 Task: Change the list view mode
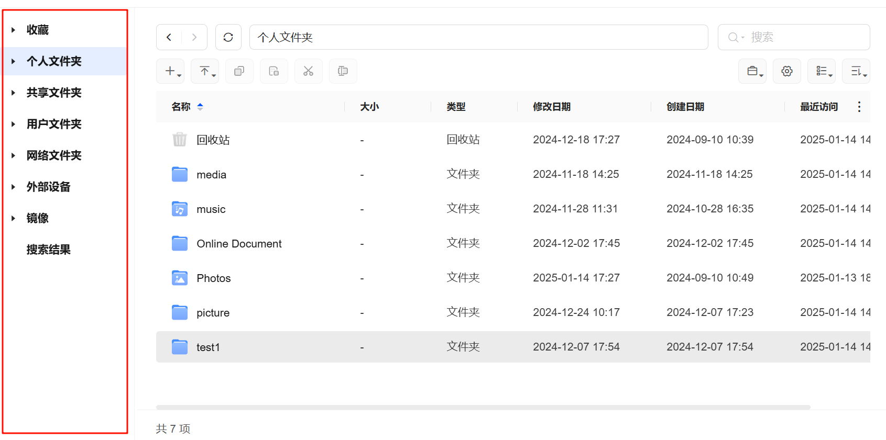click(822, 71)
